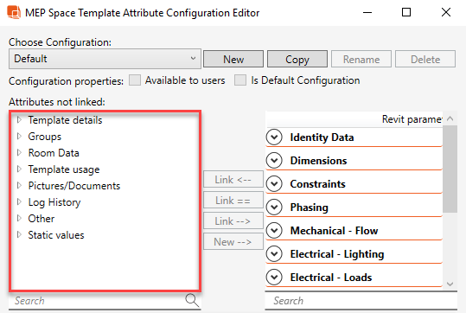The width and height of the screenshot is (466, 313).
Task: Click the magnifier search icon
Action: point(192,300)
